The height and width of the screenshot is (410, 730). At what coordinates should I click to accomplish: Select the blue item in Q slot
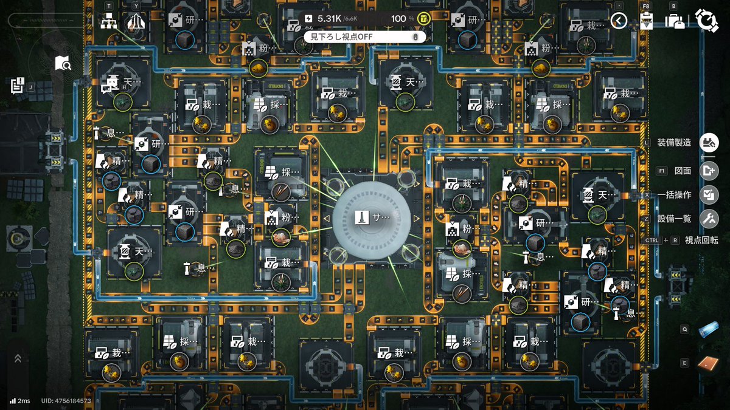(x=708, y=329)
